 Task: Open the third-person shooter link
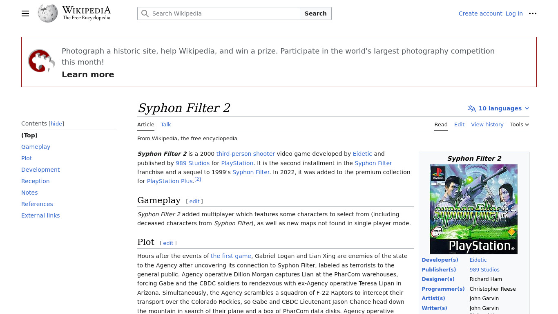[x=246, y=154]
